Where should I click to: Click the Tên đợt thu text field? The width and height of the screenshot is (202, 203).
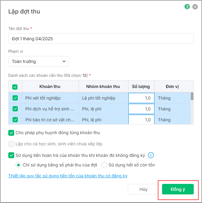coord(101,39)
